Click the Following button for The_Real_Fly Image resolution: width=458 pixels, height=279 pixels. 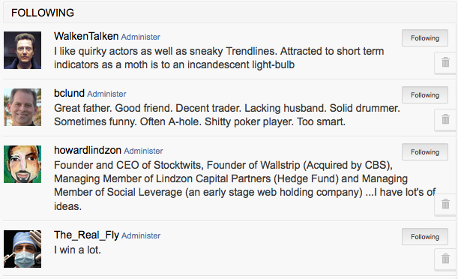[x=425, y=237]
